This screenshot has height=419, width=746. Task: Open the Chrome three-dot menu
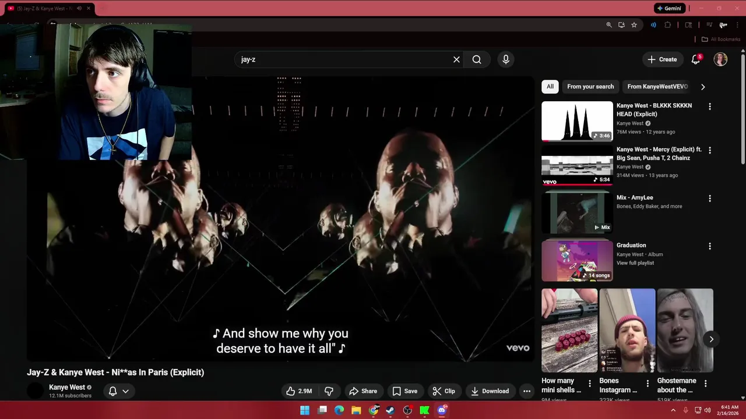coord(737,25)
